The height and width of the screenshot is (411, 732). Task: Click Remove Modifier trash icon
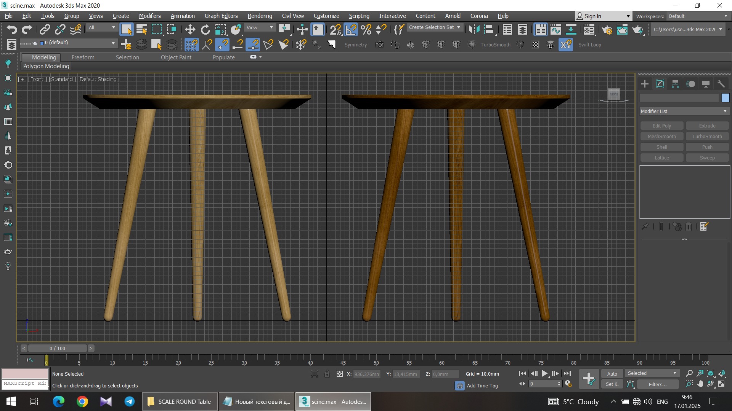coord(689,226)
